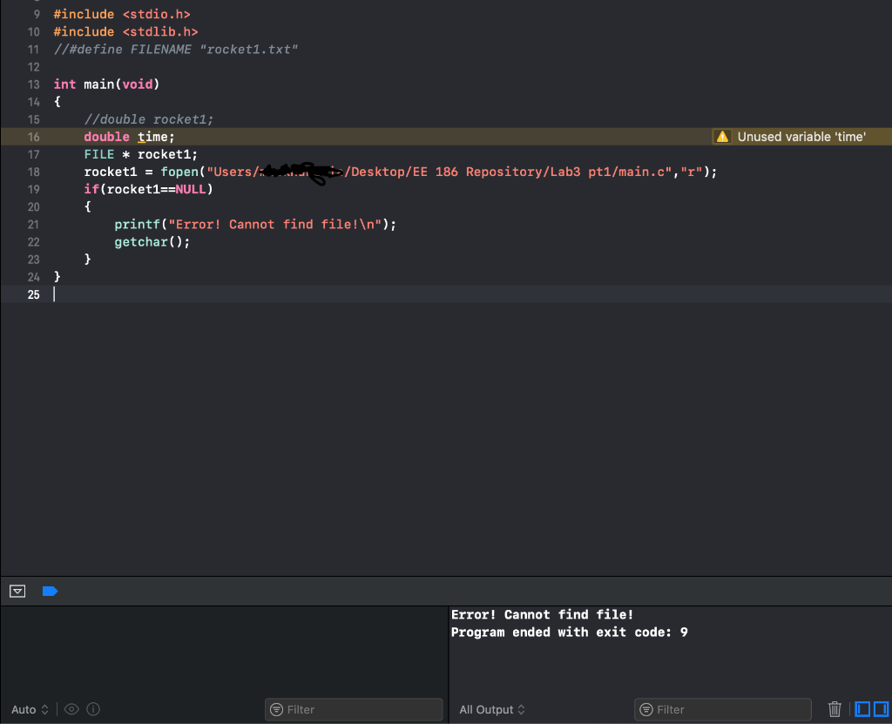Select the Unused variable 'time' warning
Screen dimensions: 892x724
click(801, 137)
